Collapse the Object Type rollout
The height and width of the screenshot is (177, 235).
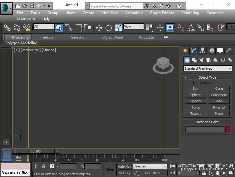(x=186, y=77)
